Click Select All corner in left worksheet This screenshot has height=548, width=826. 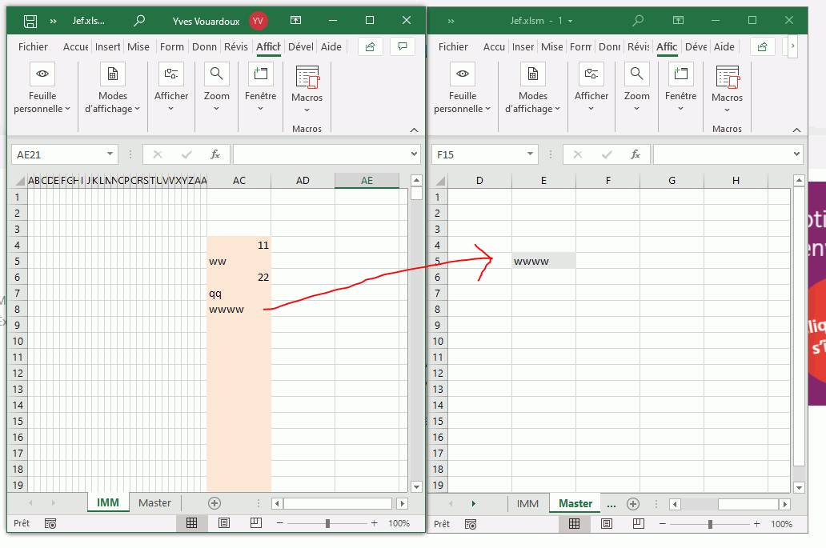19,181
